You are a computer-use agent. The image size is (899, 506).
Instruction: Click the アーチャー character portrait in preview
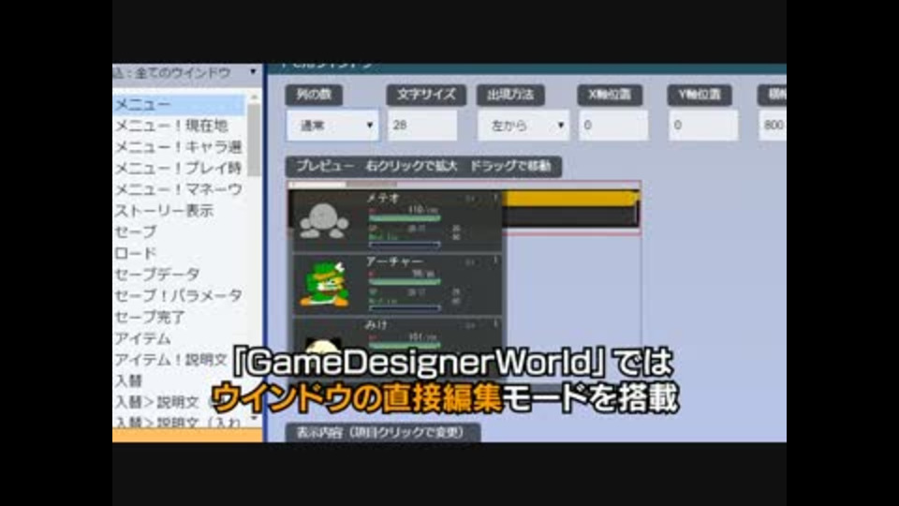[325, 284]
